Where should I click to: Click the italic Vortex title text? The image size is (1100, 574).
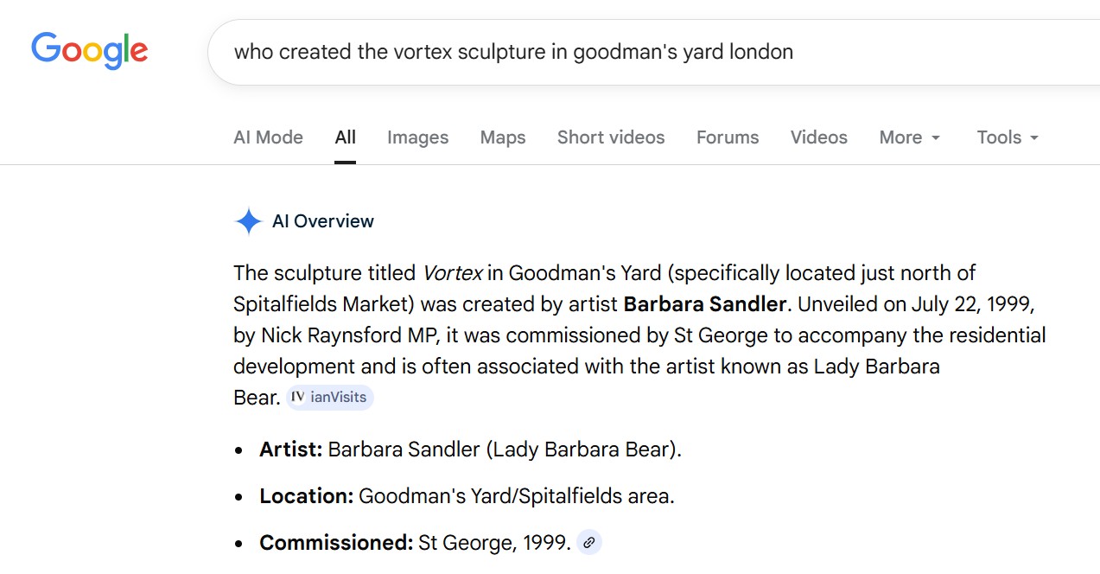click(x=452, y=273)
